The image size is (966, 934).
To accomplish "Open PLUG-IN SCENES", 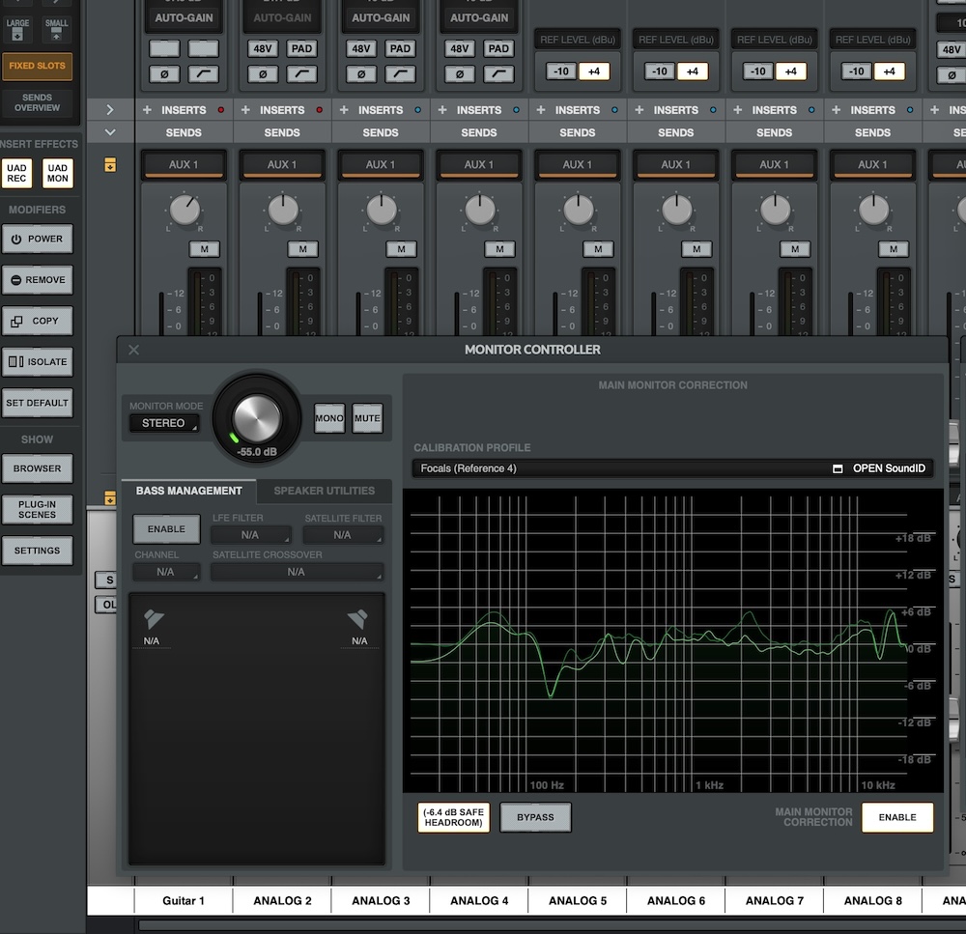I will point(38,510).
